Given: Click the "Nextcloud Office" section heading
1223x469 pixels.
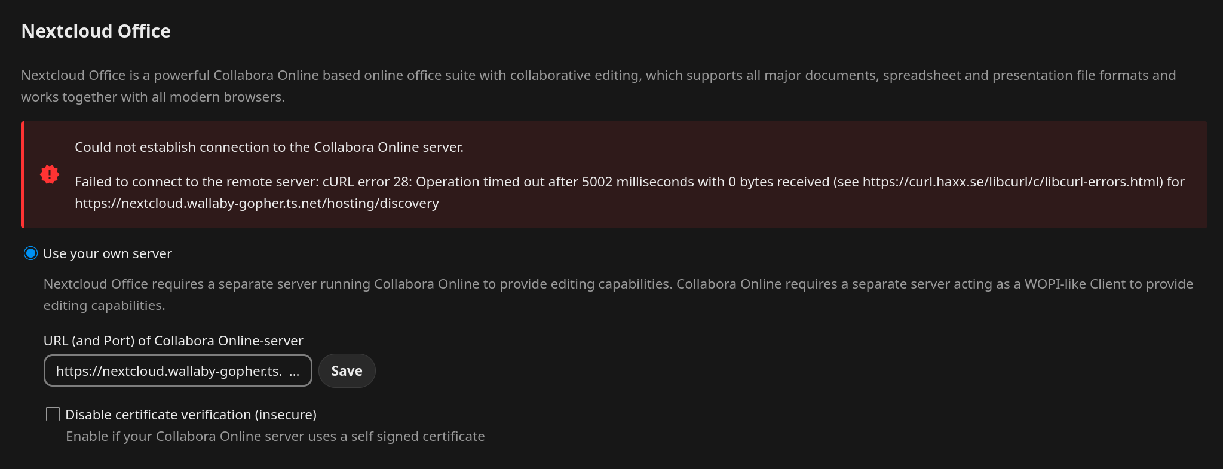Looking at the screenshot, I should (96, 31).
